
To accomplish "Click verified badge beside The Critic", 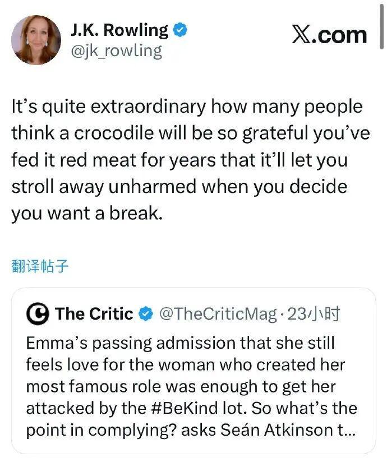I will [x=146, y=314].
